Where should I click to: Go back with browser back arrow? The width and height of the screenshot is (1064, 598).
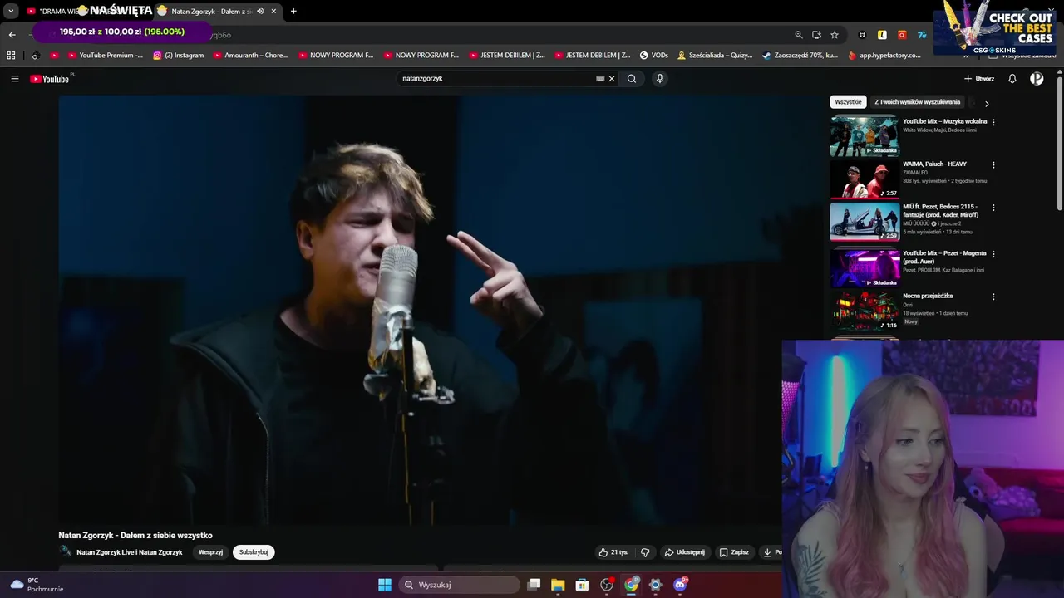12,35
